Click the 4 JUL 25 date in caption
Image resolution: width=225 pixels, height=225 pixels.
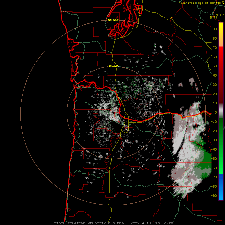[x=151, y=223]
